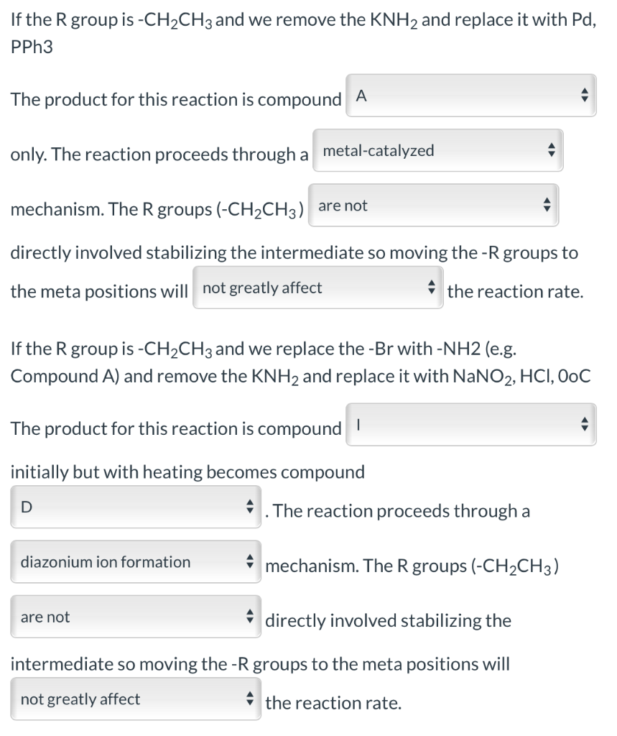This screenshot has width=617, height=736.
Task: Open the first 'are not' dropdown
Action: click(431, 205)
